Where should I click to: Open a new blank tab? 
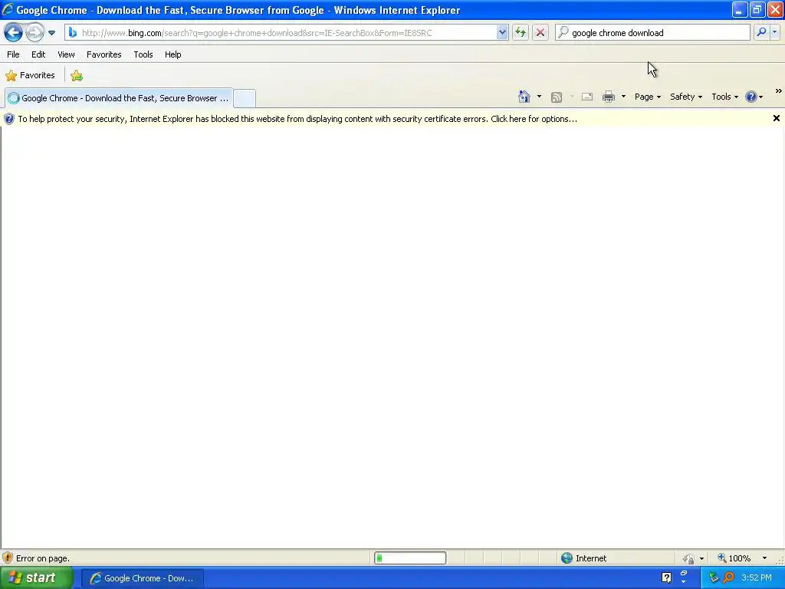tap(245, 98)
